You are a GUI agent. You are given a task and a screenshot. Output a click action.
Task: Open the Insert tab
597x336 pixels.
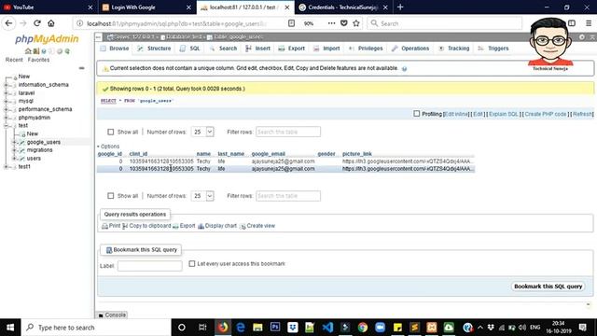coord(257,49)
